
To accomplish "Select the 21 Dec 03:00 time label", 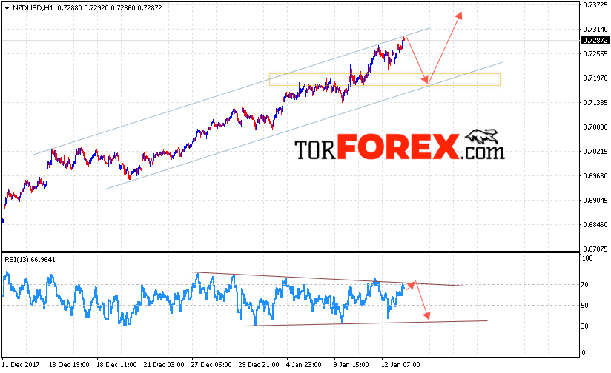I will point(164,365).
